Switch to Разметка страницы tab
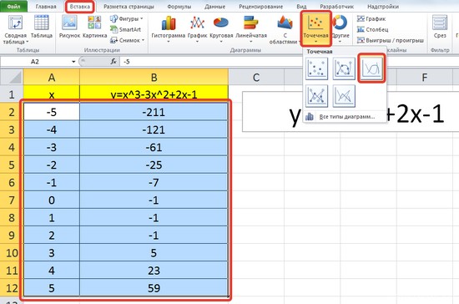This screenshot has height=304, width=459. click(129, 6)
